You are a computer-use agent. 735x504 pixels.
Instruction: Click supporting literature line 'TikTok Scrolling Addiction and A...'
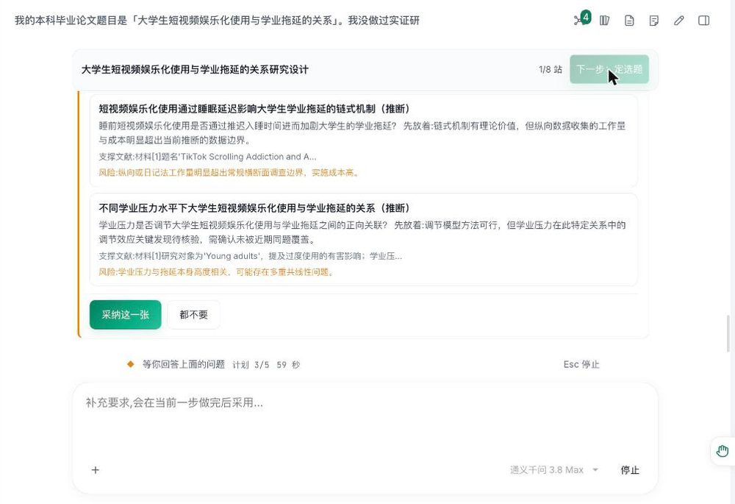[207, 157]
